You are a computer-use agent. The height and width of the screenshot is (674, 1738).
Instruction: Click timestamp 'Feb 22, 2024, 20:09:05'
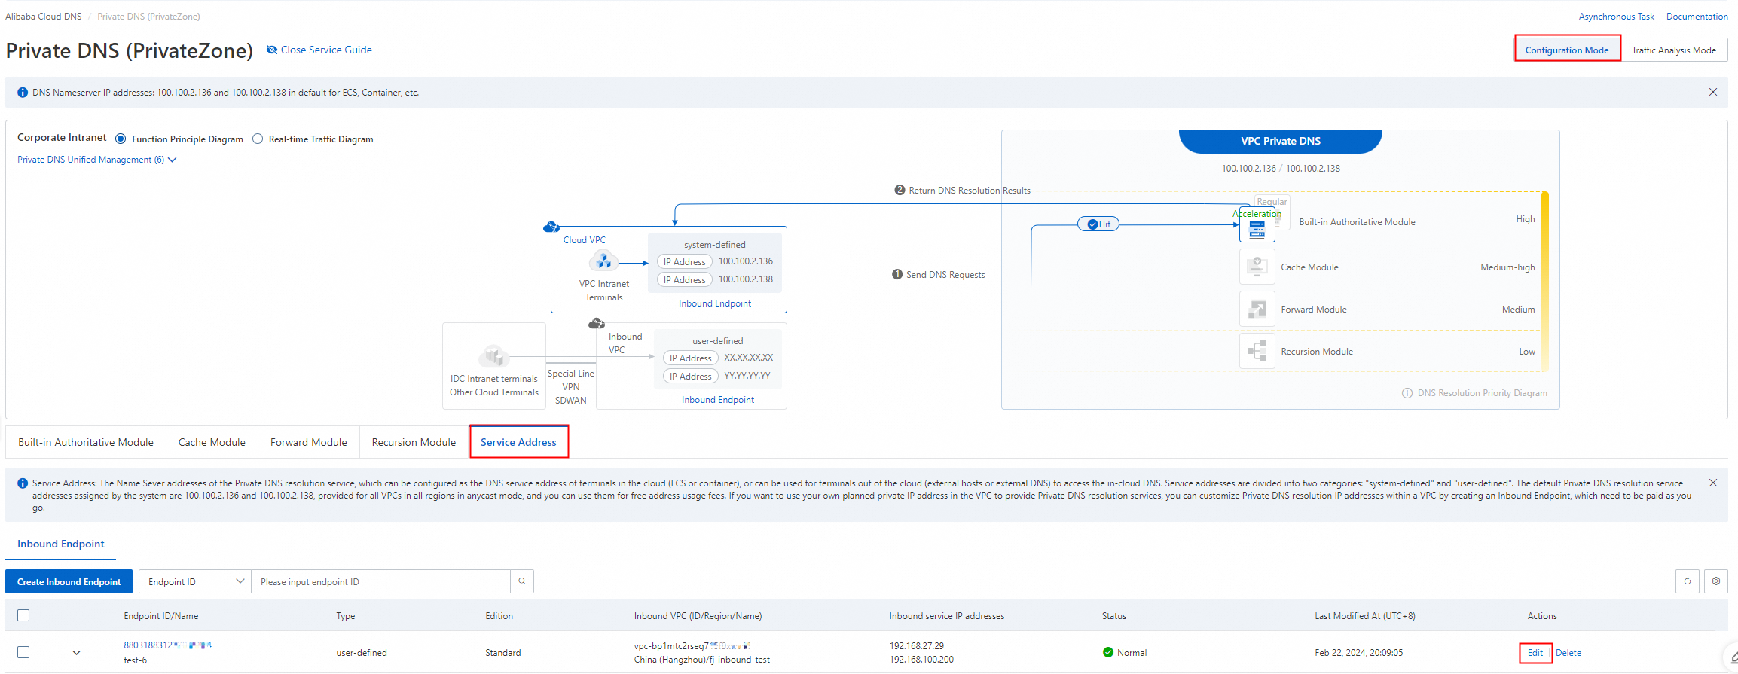coord(1359,653)
